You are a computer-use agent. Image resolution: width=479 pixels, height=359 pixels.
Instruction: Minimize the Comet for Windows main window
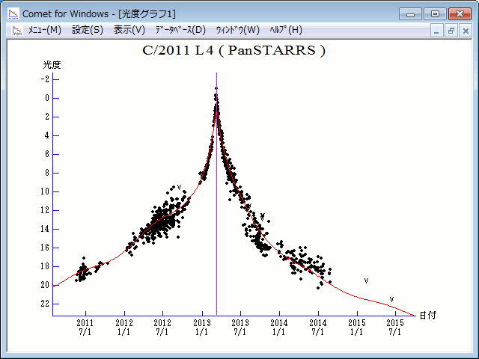click(x=410, y=14)
